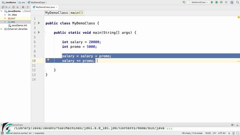Toggle read-only lock icon in status bar
240x135 pixels.
tap(229, 133)
